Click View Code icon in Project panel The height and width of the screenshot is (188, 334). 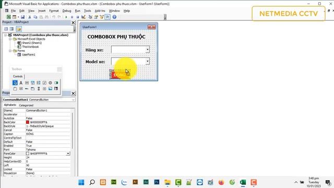tap(6, 29)
